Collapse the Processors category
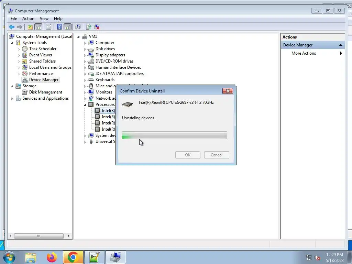Screen dimensions: 352x264 (x=85, y=104)
